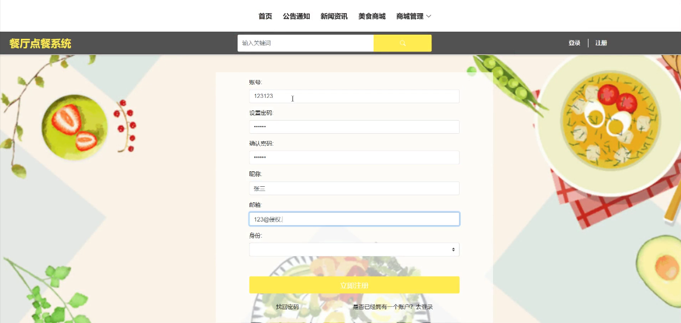Click the 邮箱 field label

[256, 205]
